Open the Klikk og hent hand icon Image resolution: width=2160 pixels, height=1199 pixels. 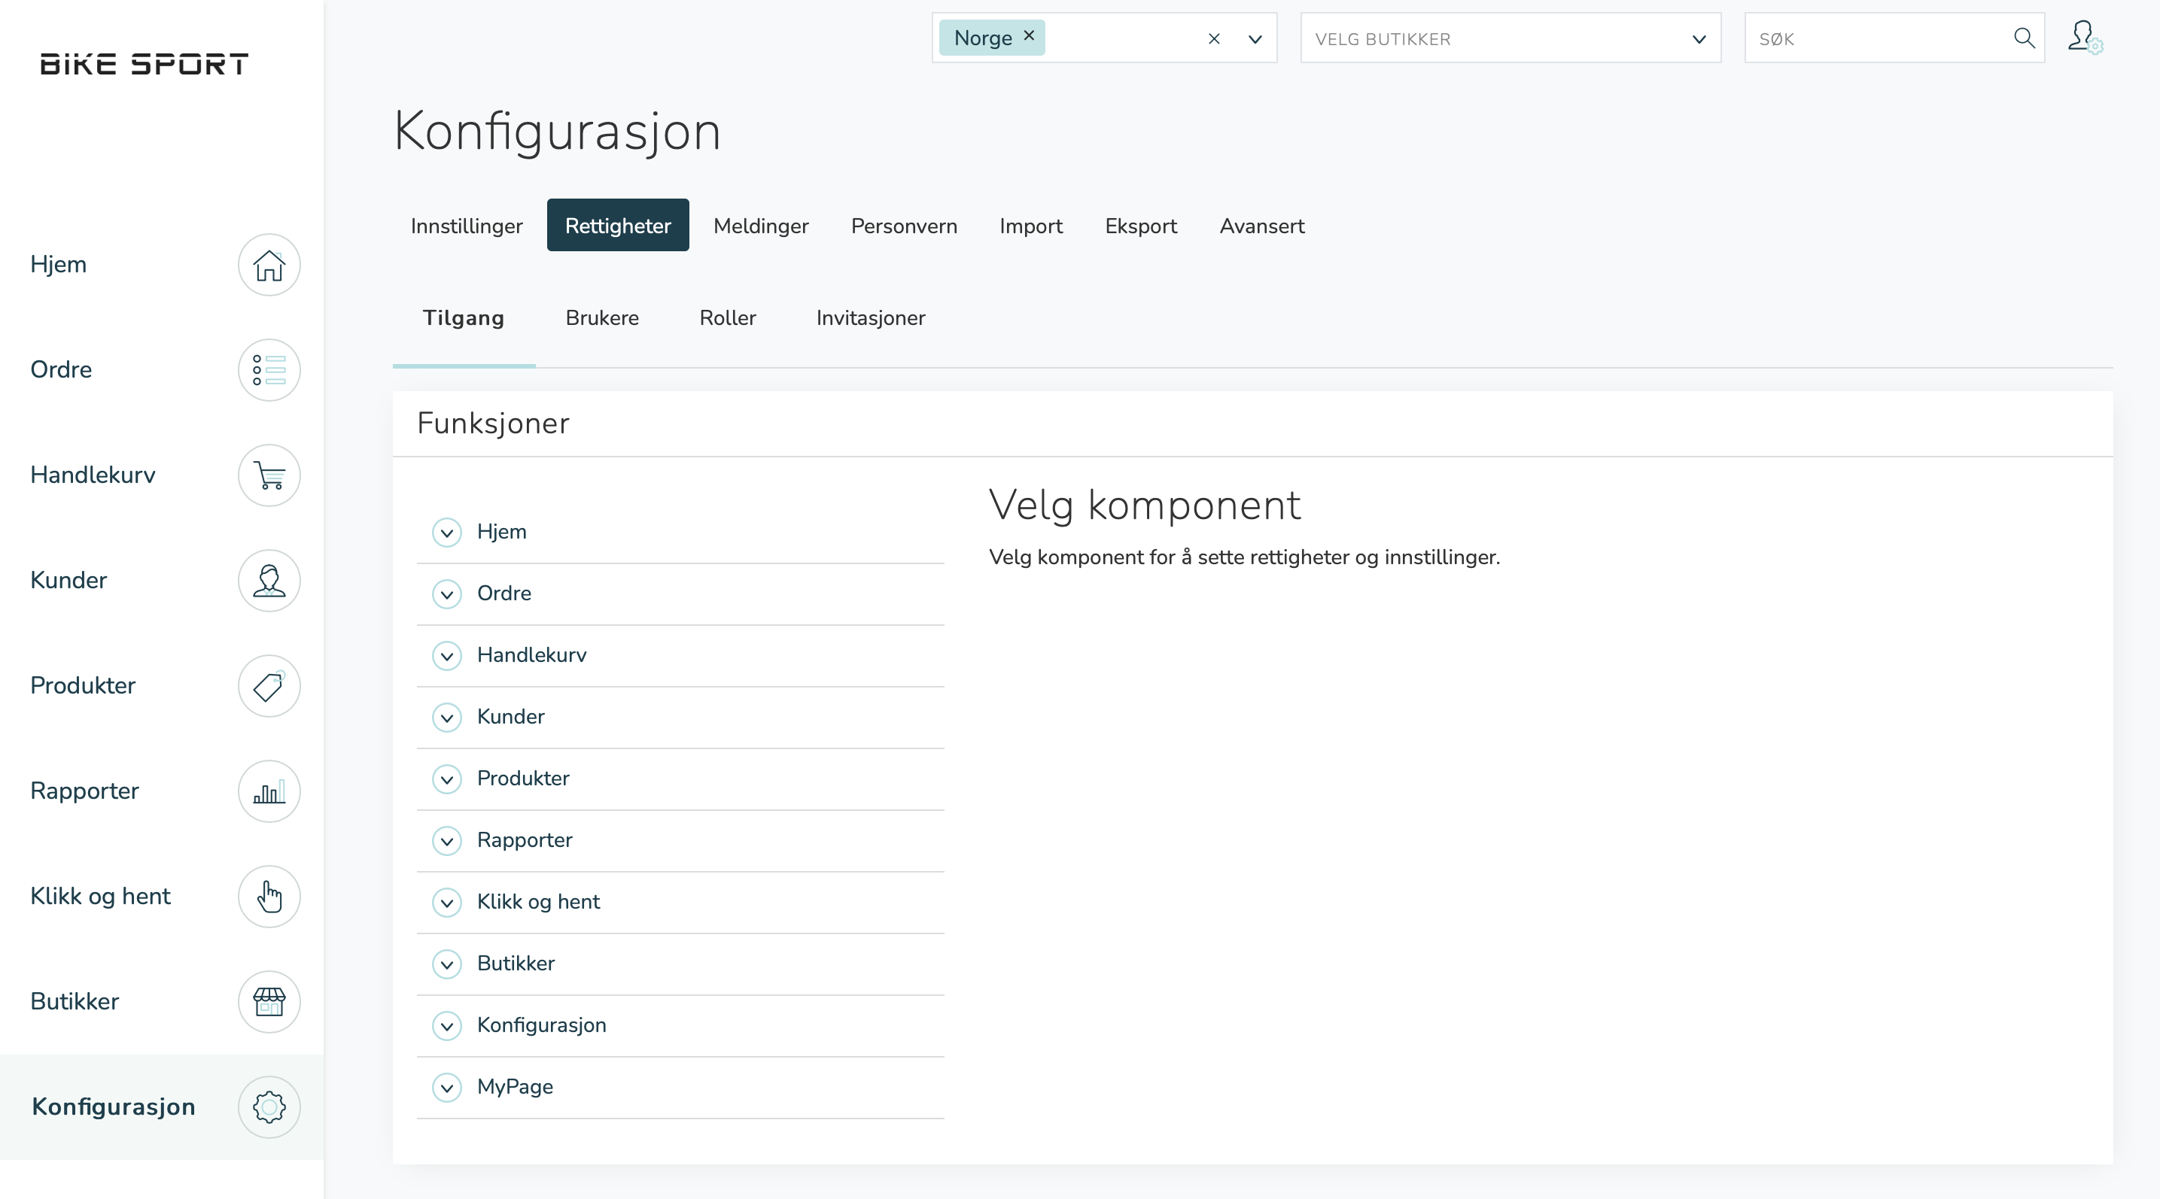point(269,897)
